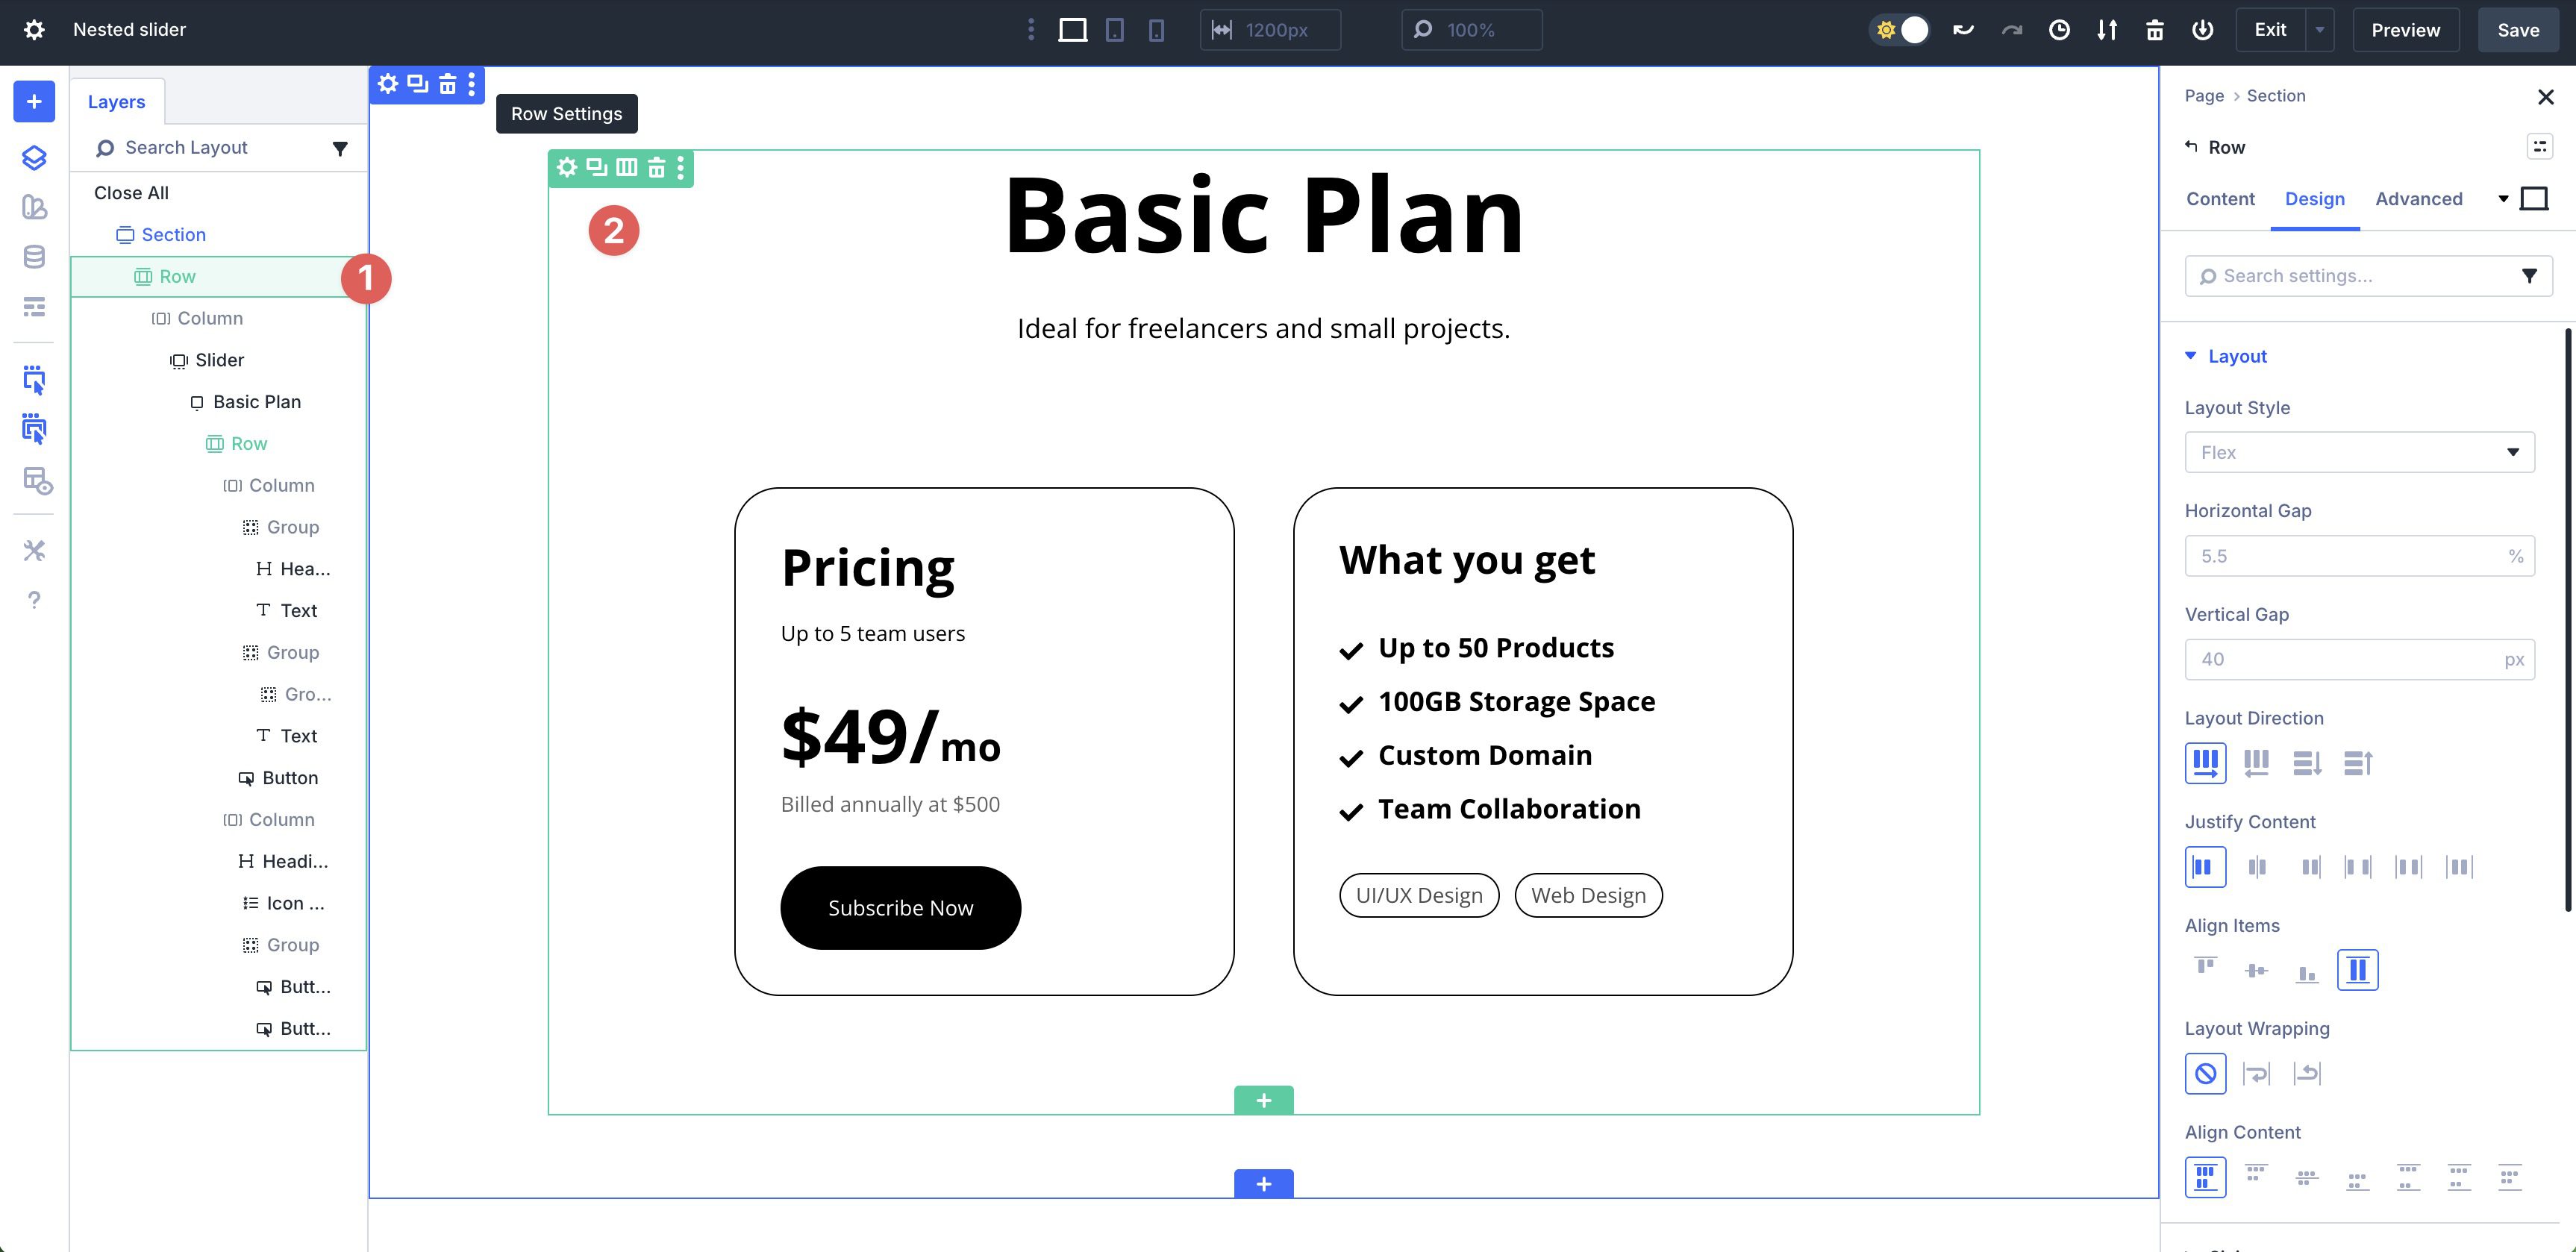Click the undo arrow icon

point(1963,30)
